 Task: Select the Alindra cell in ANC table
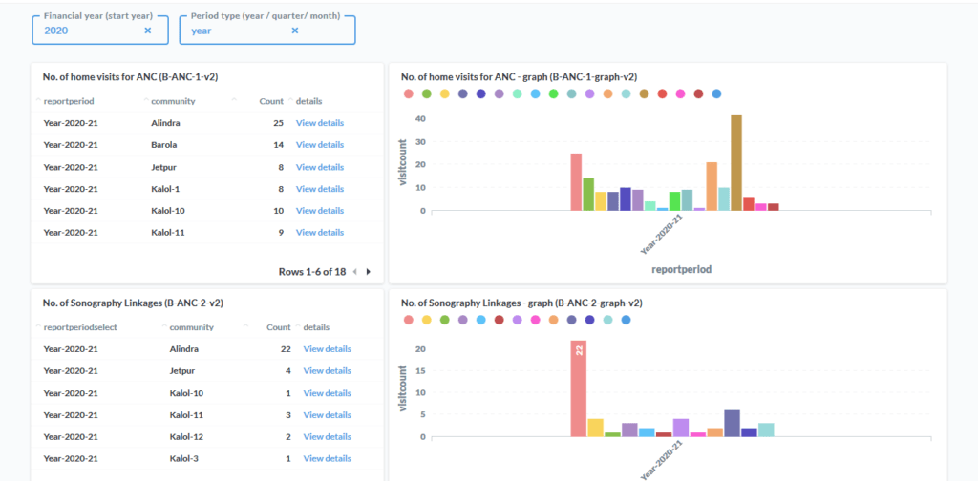click(x=165, y=123)
